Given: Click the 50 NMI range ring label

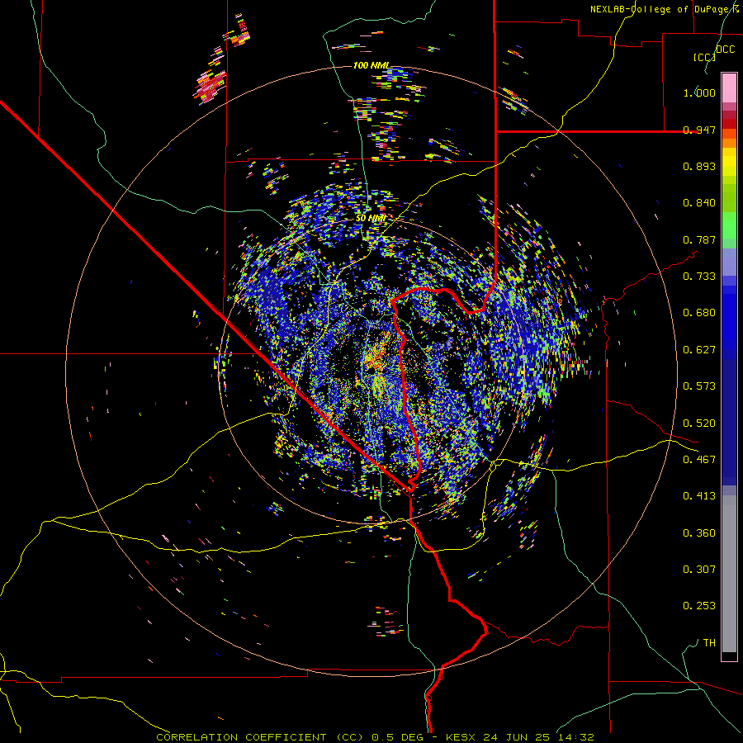Looking at the screenshot, I should pos(371,218).
